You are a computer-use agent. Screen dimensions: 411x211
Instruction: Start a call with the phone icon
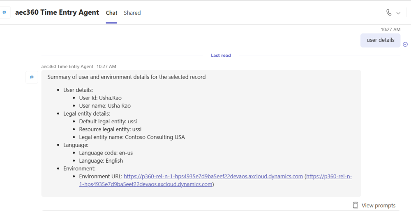(389, 13)
